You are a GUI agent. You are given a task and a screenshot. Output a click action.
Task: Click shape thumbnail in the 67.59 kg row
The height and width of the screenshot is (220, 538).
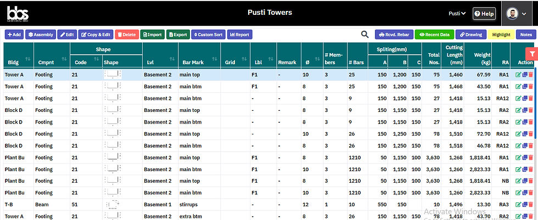(113, 75)
